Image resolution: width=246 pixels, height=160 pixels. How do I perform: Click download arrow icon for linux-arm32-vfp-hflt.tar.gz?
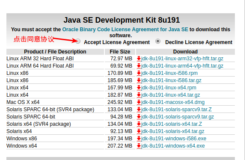pos(139,59)
